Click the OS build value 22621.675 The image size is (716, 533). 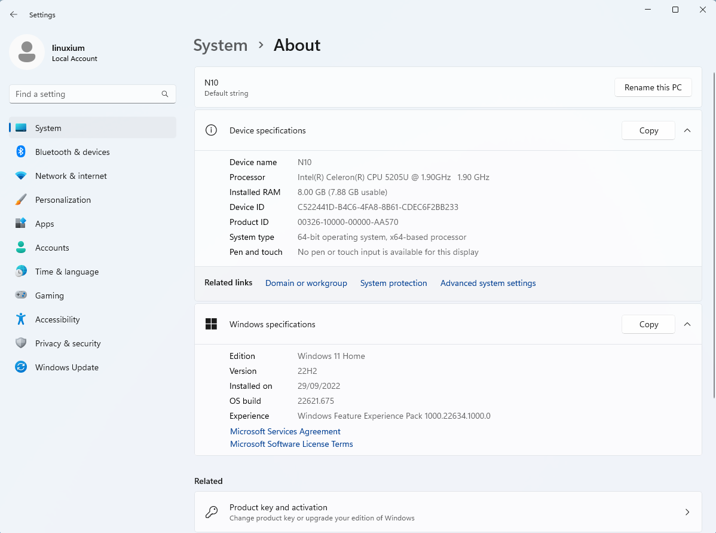[x=316, y=401]
